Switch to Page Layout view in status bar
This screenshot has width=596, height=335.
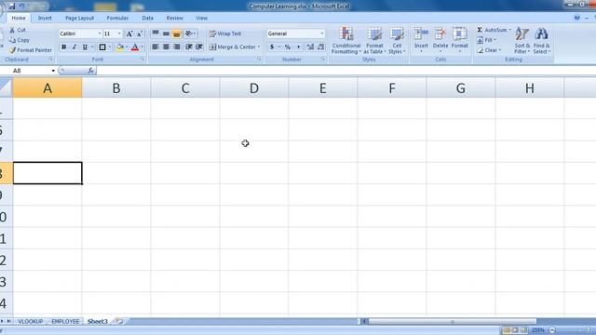pyautogui.click(x=515, y=330)
